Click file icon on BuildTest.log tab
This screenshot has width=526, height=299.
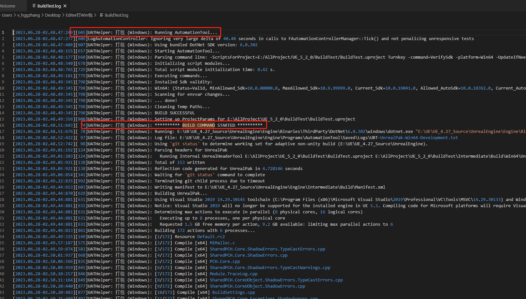click(34, 6)
